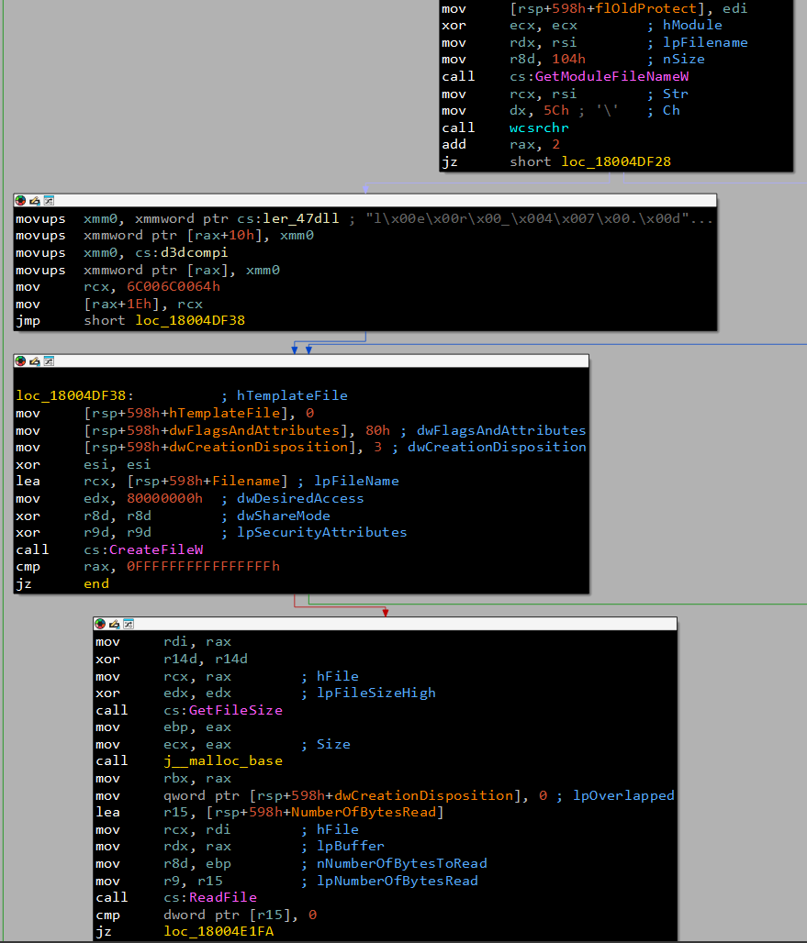
Task: Select the 5Ch immediate value
Action: pyautogui.click(x=556, y=111)
